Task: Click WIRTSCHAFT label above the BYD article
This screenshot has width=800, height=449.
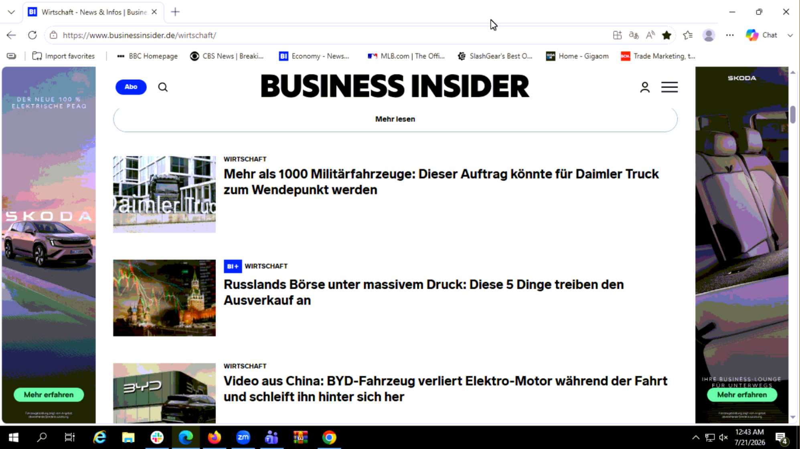Action: (x=245, y=366)
